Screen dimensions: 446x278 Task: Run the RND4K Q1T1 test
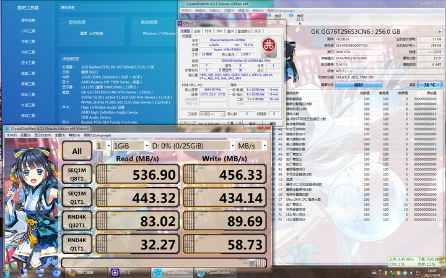(77, 244)
